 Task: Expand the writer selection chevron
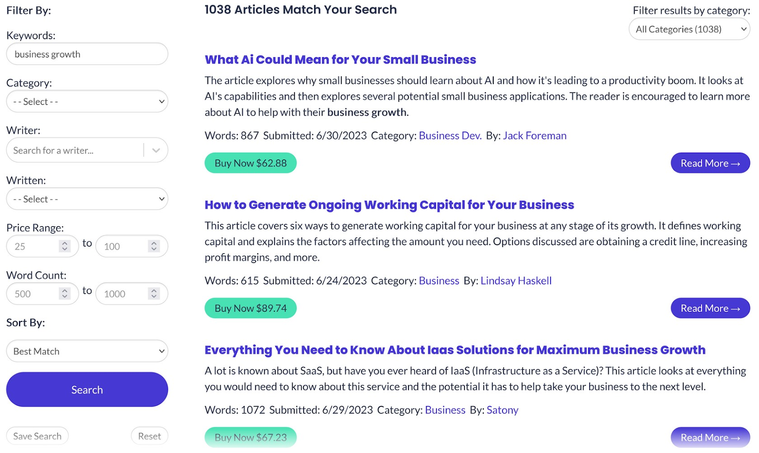[156, 150]
